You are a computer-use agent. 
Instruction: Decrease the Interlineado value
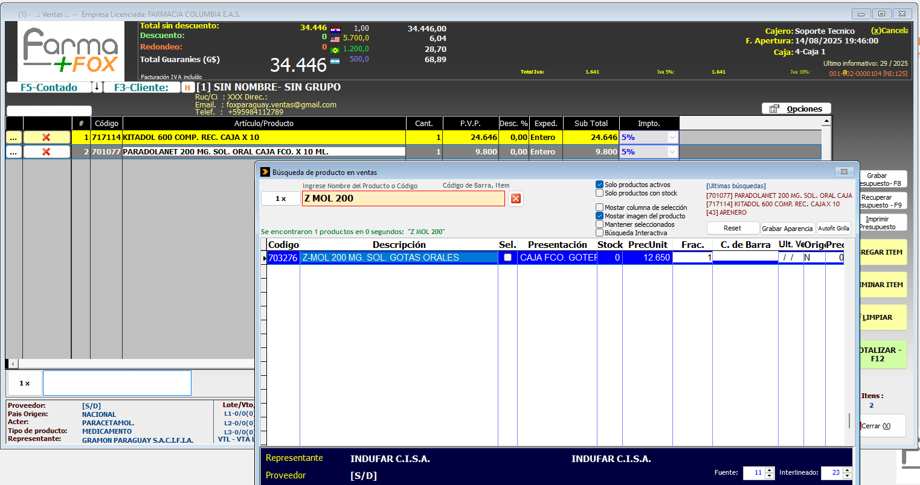point(848,476)
